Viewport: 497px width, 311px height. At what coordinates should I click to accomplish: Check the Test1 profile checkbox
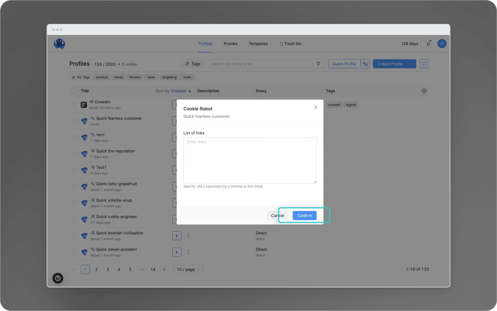tap(74, 170)
